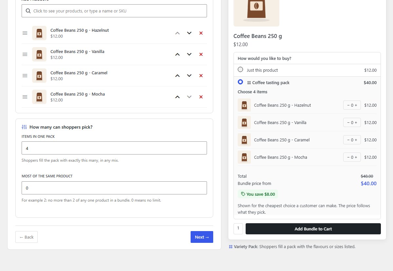This screenshot has width=393, height=271.
Task: Focus the "Items in one pack" field
Action: 114,148
